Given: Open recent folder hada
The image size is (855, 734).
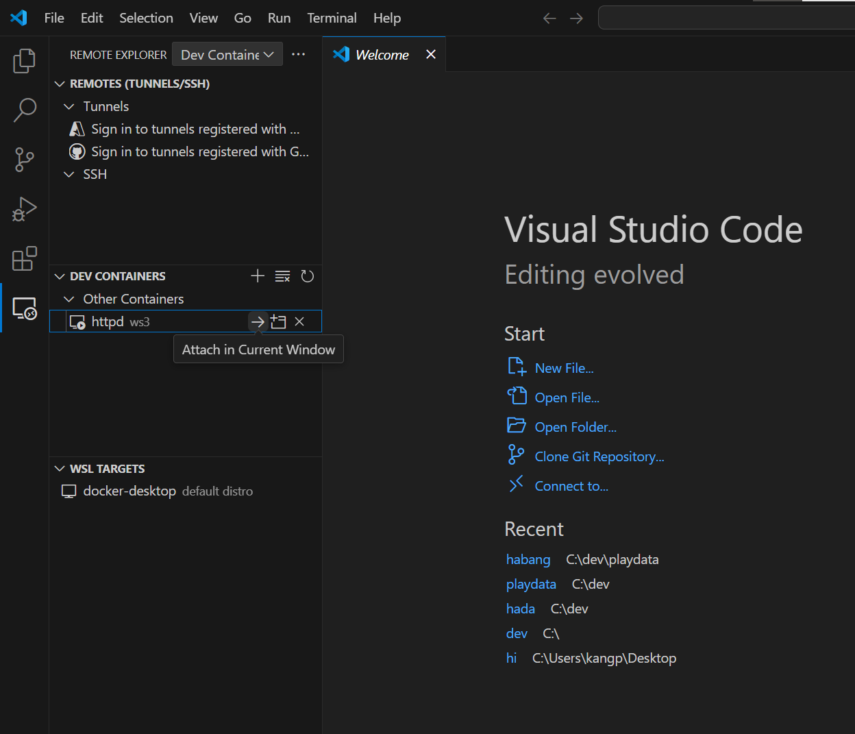Looking at the screenshot, I should [x=520, y=609].
